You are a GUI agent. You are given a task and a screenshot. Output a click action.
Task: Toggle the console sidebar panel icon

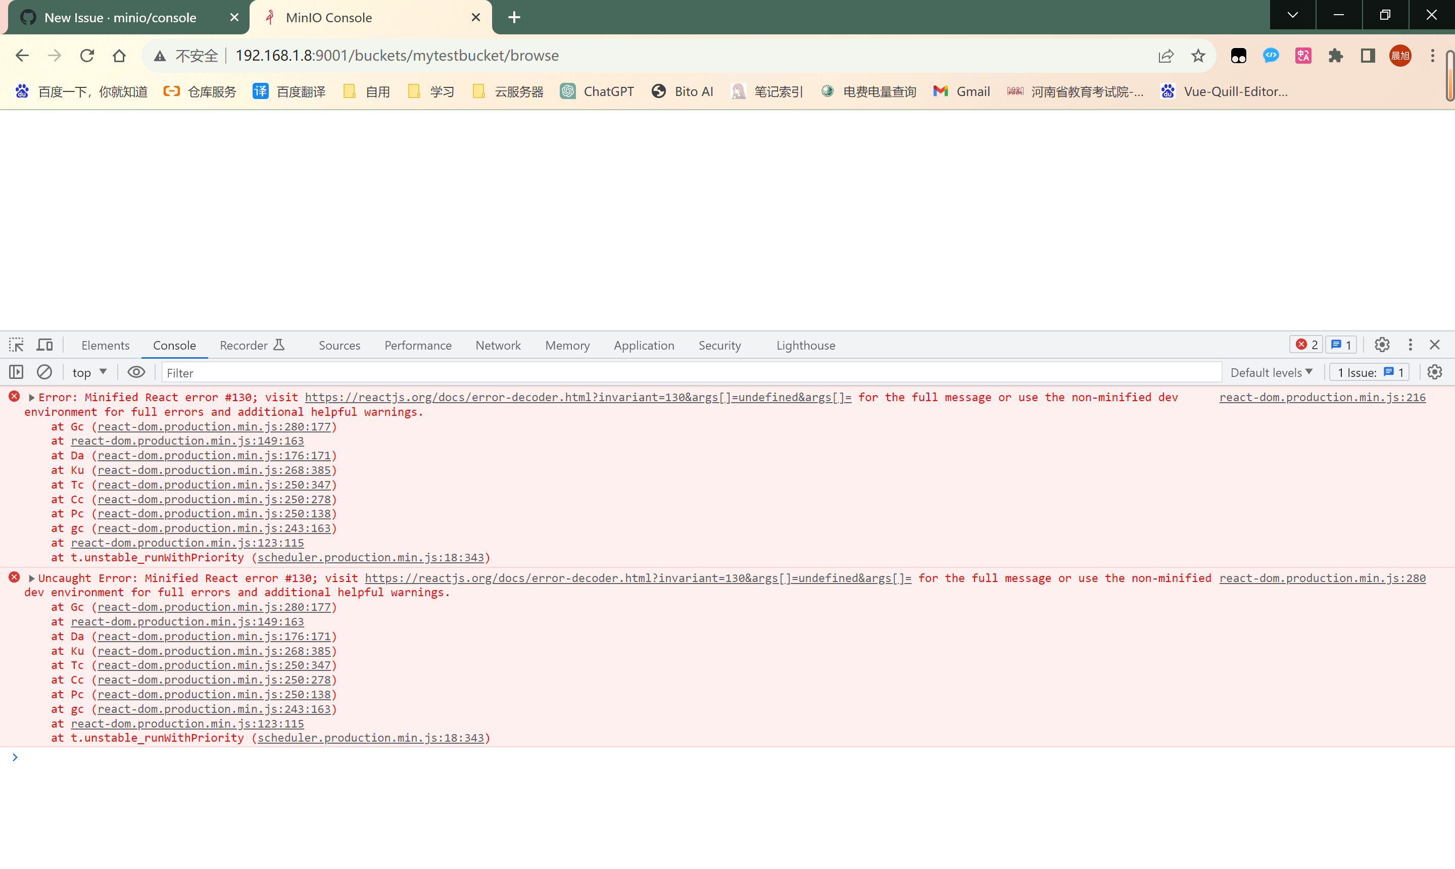pyautogui.click(x=16, y=372)
